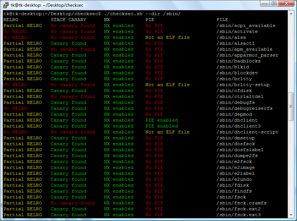This screenshot has height=221, width=297.
Task: Click '/sbin/debugfs' file path
Action: tap(236, 102)
